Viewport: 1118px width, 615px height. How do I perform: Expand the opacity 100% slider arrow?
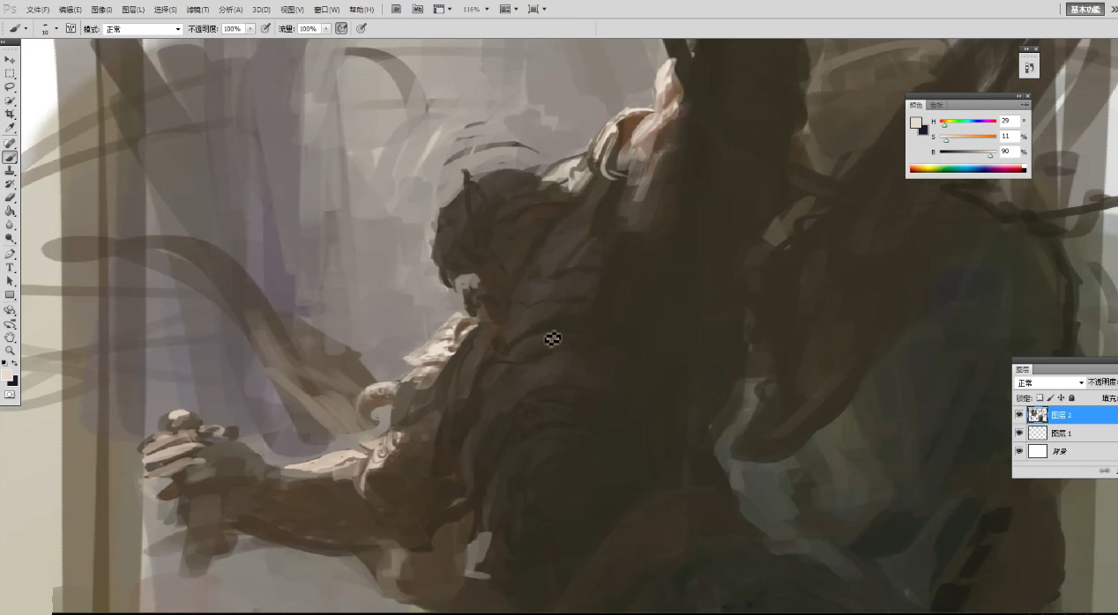(250, 29)
